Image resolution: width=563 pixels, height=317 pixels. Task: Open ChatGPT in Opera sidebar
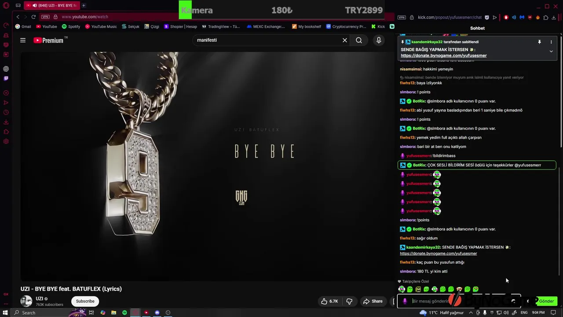click(x=6, y=69)
